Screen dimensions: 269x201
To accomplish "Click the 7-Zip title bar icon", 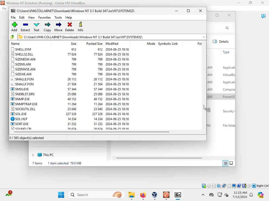I will pyautogui.click(x=13, y=11).
